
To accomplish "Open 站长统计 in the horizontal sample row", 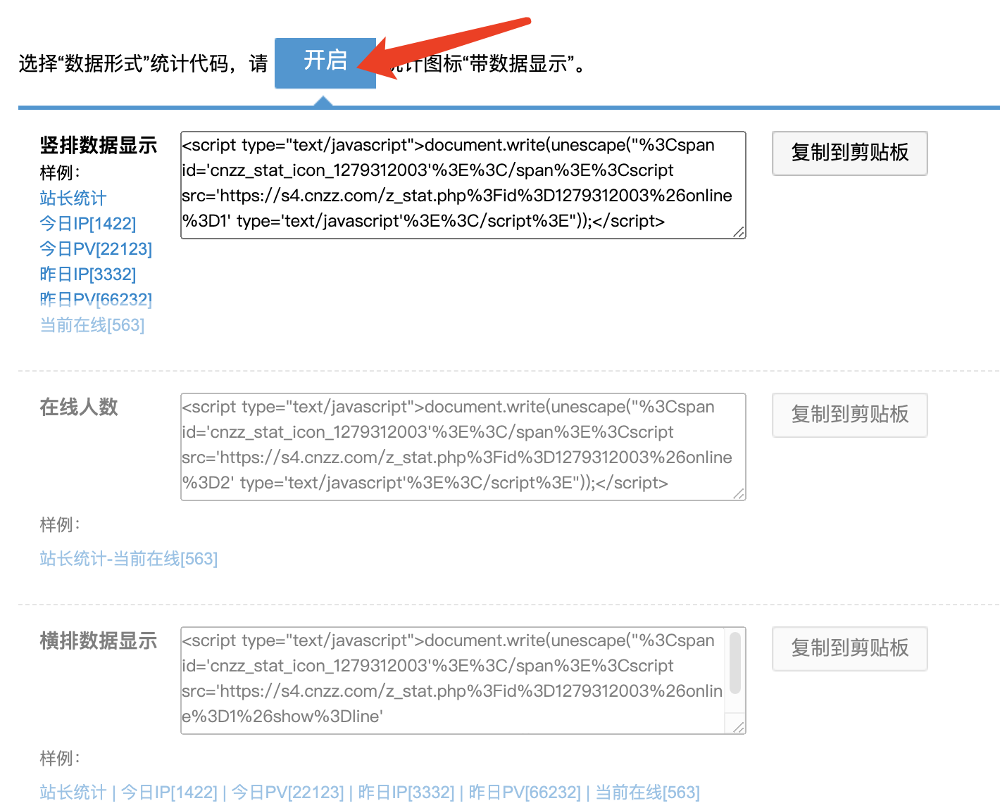I will click(73, 793).
